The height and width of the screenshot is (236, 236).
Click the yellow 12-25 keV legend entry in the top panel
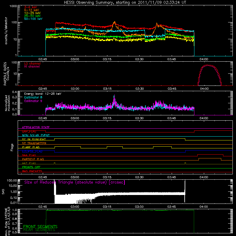(x=32, y=13)
